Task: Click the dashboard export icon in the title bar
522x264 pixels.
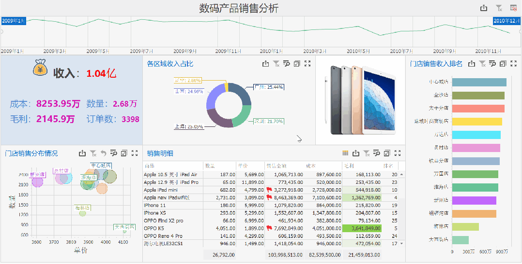Action: (483, 8)
